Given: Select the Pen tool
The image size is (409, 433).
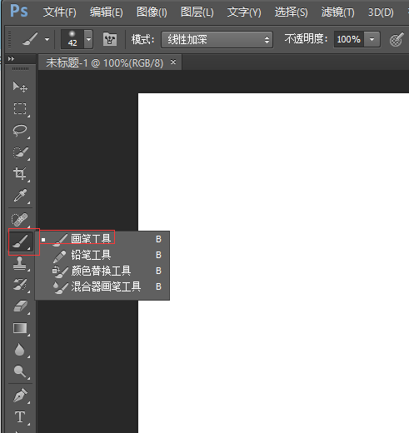Looking at the screenshot, I should [x=20, y=396].
